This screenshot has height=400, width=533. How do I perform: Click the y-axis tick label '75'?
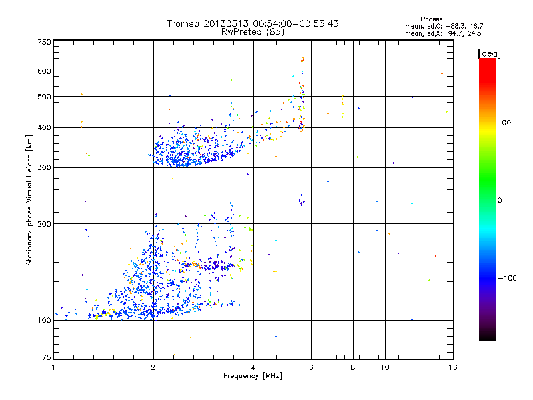tap(47, 357)
